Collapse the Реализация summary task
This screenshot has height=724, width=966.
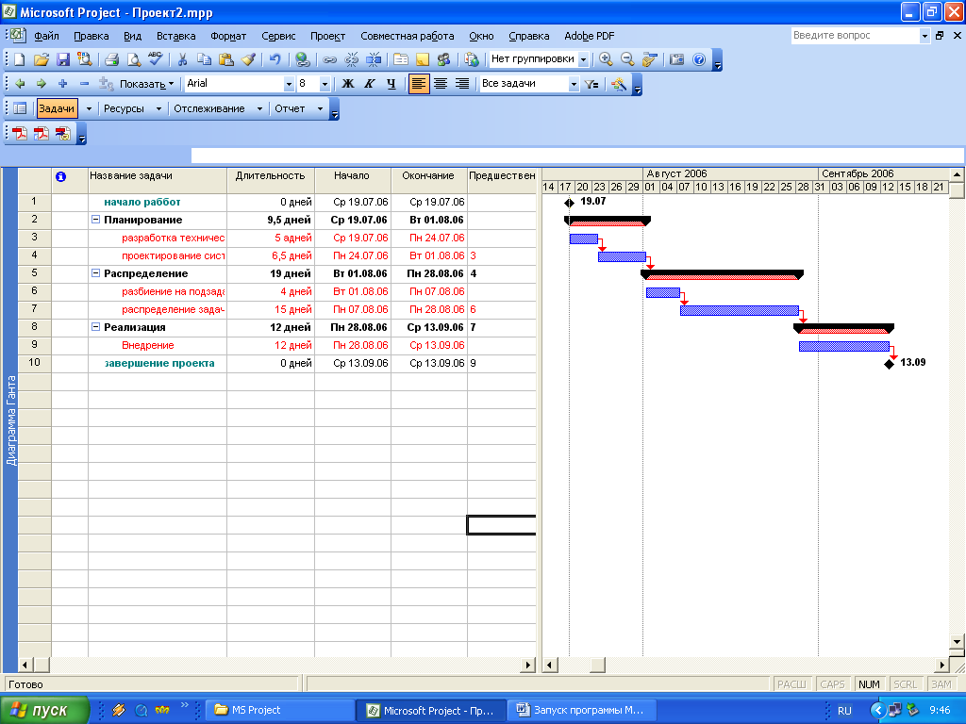pos(95,327)
